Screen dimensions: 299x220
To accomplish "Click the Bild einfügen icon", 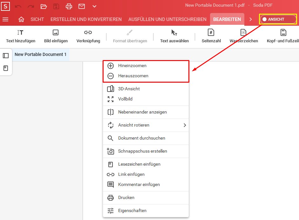I will 56,36.
